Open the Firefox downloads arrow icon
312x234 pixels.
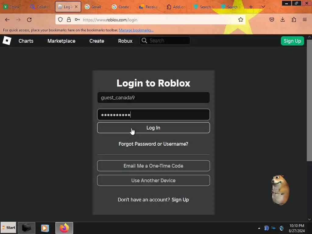click(282, 19)
